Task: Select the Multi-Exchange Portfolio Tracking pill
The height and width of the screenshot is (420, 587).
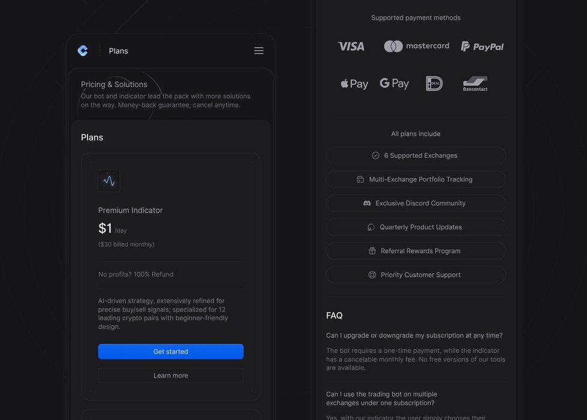Action: [x=416, y=179]
